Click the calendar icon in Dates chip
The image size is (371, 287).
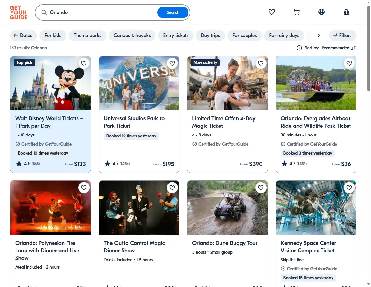pos(16,36)
